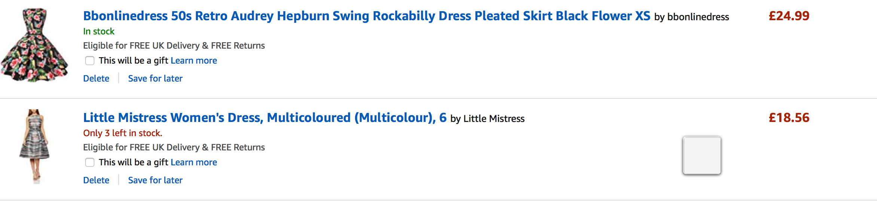Delete the Bbonlinedress dress from basket
Viewport: 877px width, 202px height.
[x=96, y=79]
